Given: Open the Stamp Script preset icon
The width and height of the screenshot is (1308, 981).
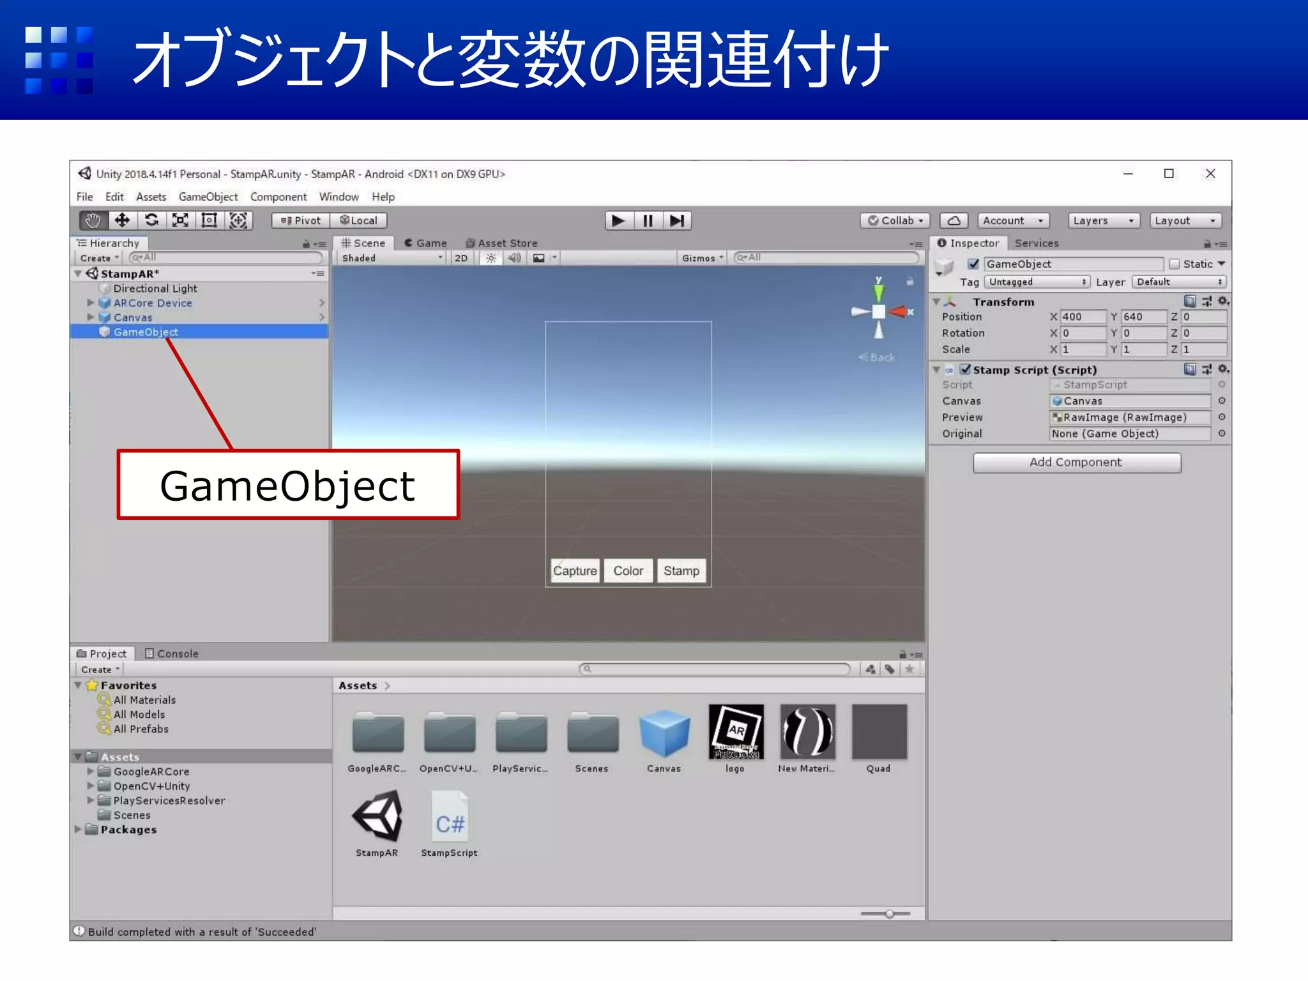Looking at the screenshot, I should (1206, 369).
